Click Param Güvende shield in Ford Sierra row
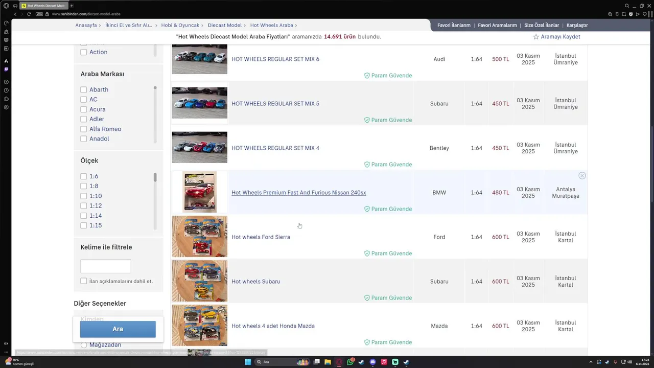Viewport: 654px width, 368px height. 366,254
